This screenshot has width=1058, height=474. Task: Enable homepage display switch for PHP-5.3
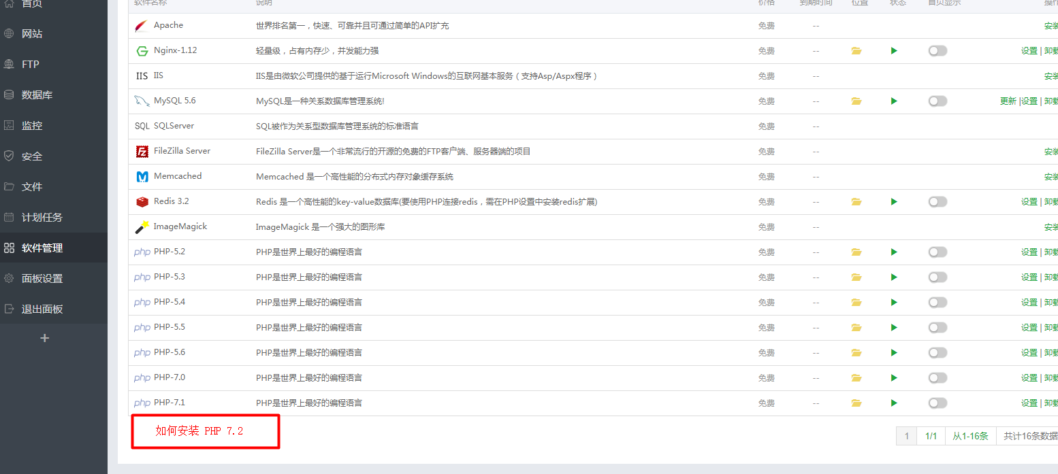tap(937, 277)
